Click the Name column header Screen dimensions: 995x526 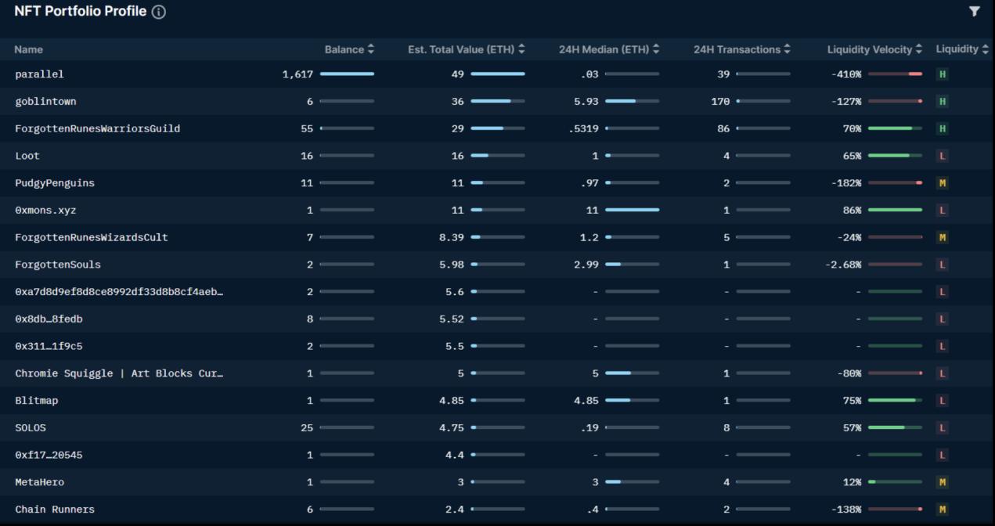click(x=29, y=49)
